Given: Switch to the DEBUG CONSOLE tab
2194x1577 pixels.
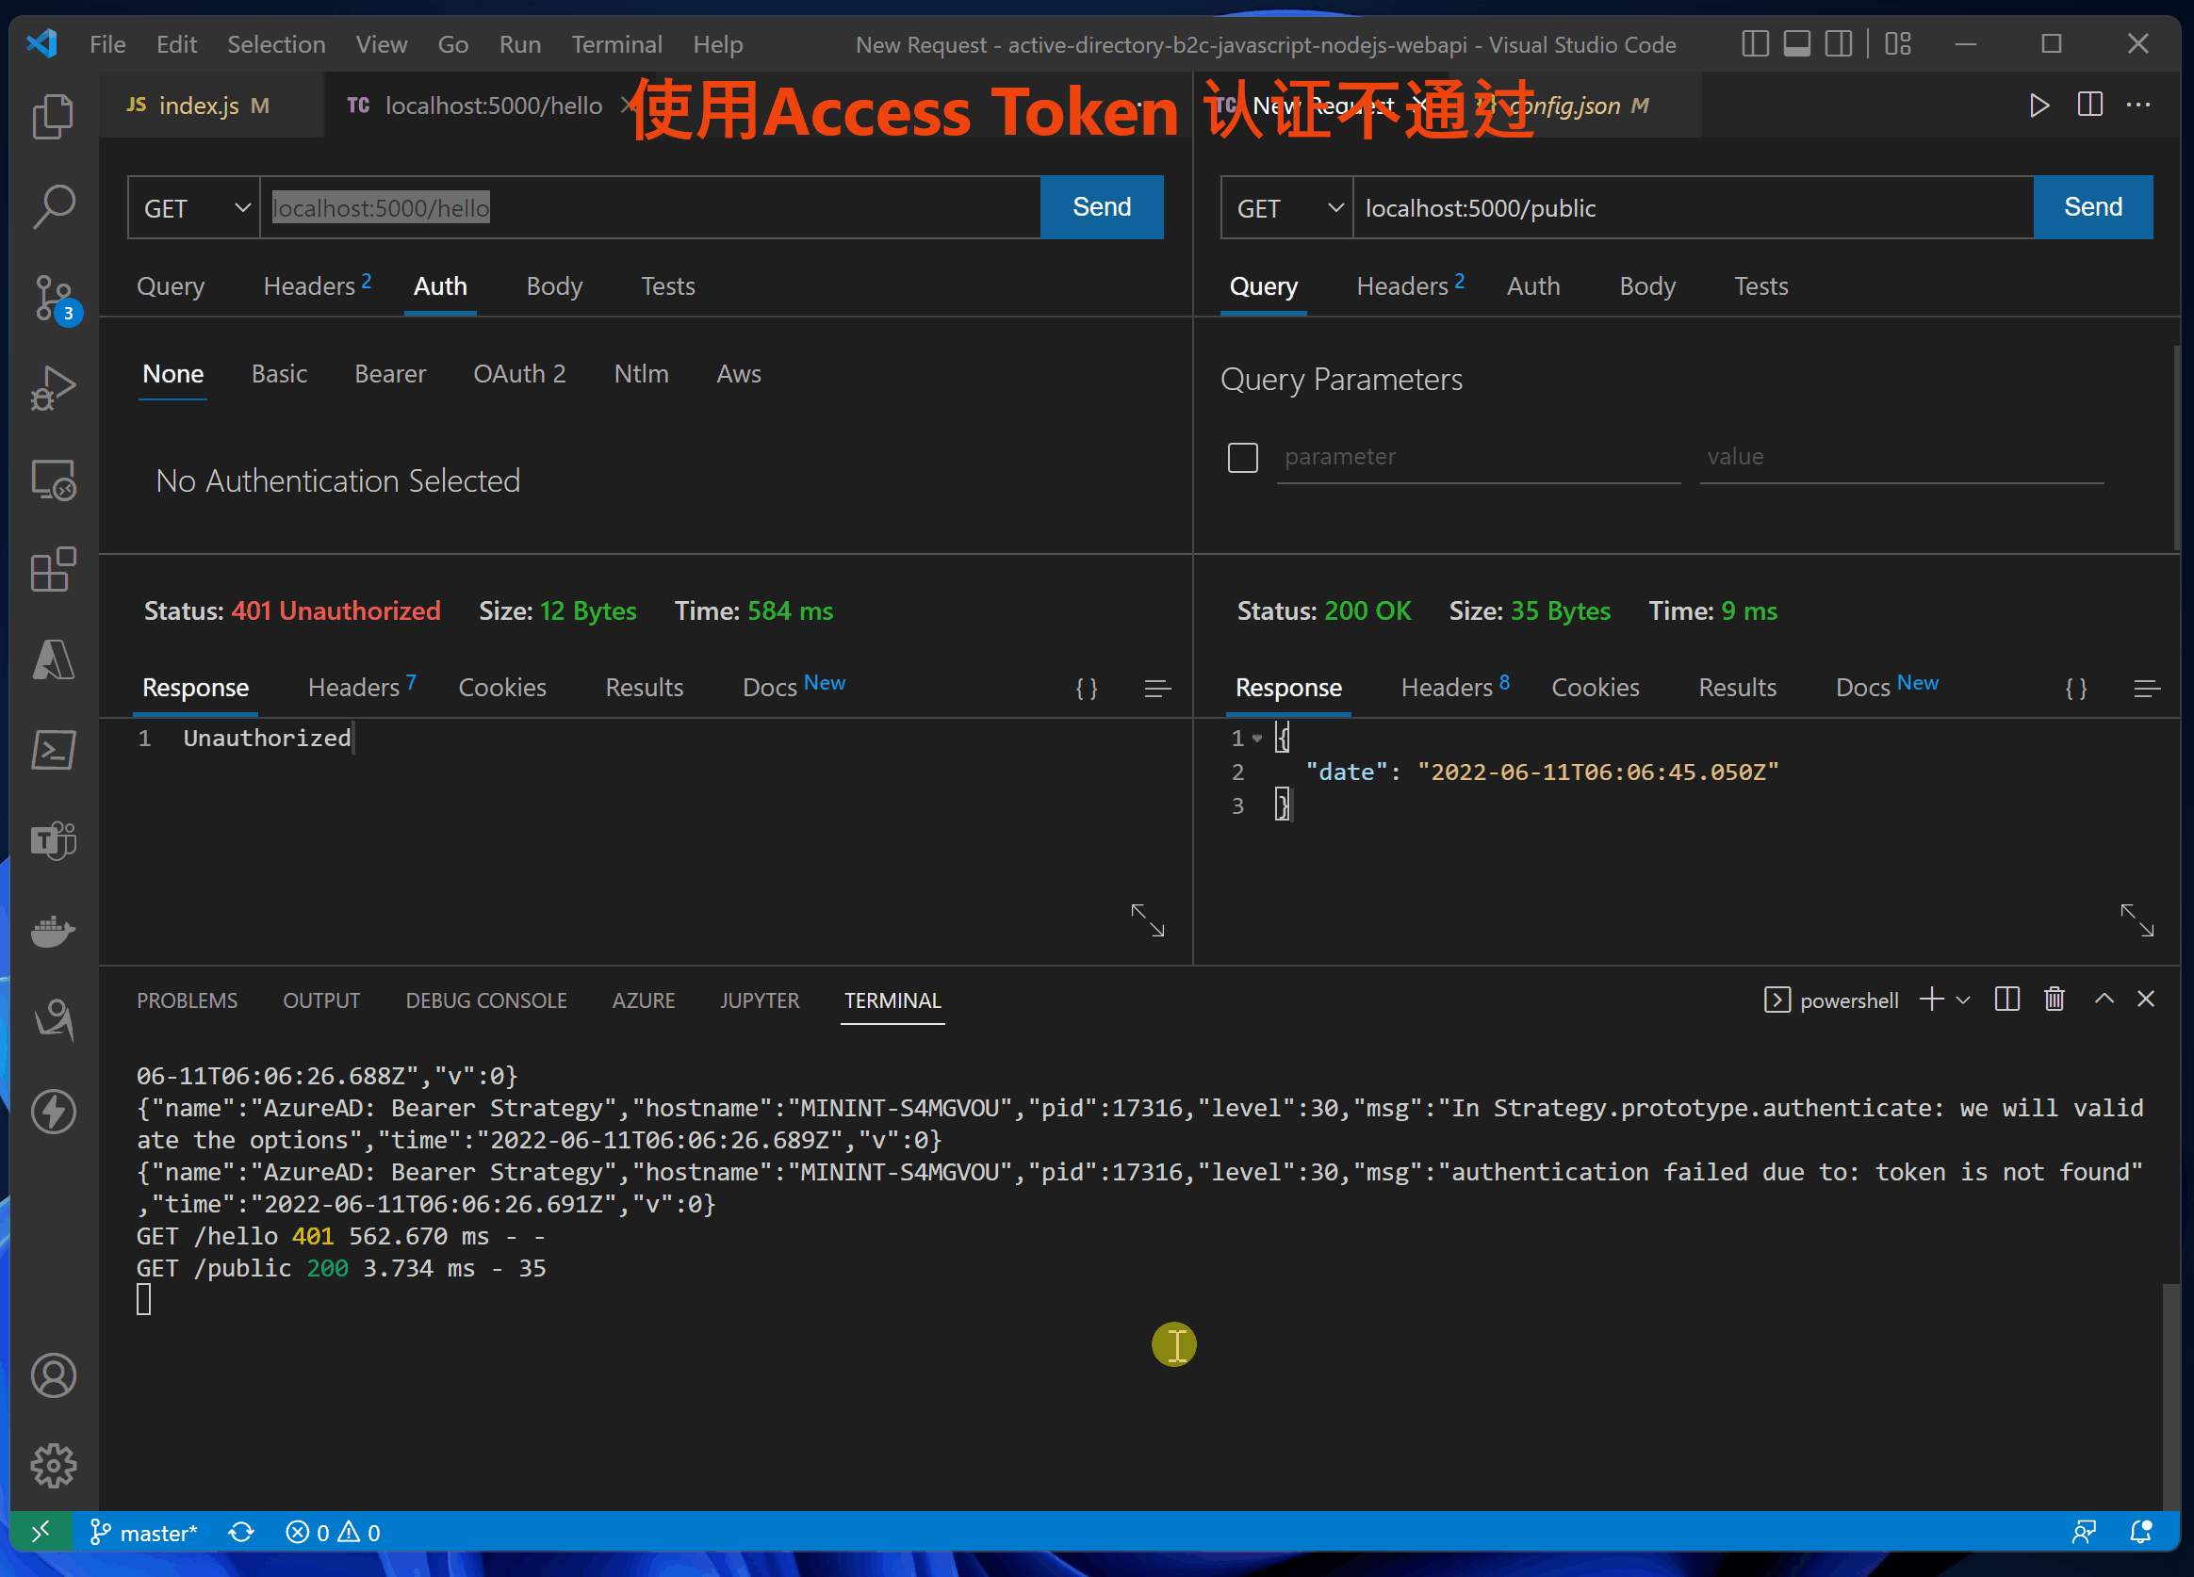Looking at the screenshot, I should [x=485, y=1000].
